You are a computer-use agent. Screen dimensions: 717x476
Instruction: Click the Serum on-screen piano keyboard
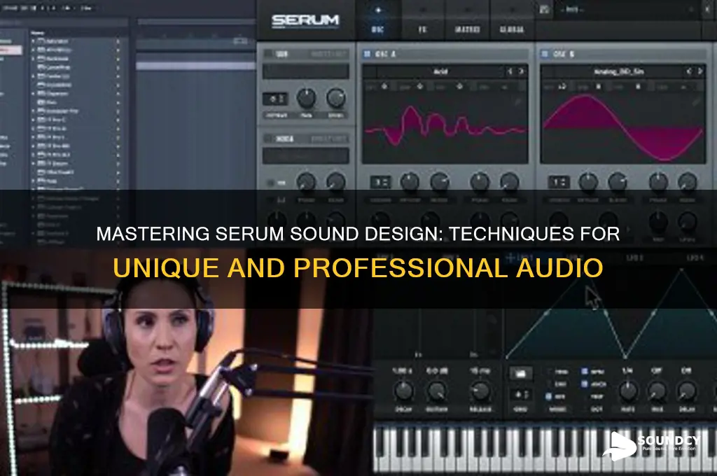pyautogui.click(x=545, y=449)
